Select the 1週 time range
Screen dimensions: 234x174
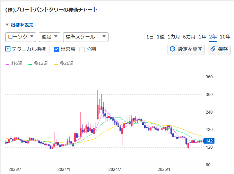(161, 37)
